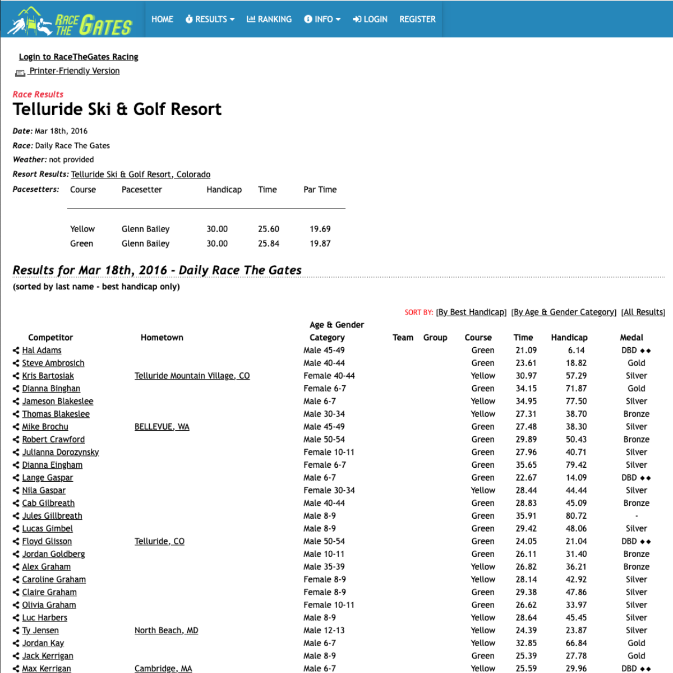673x673 pixels.
Task: Click the printer icon beside Printer-Friendly Version
Action: (x=20, y=72)
